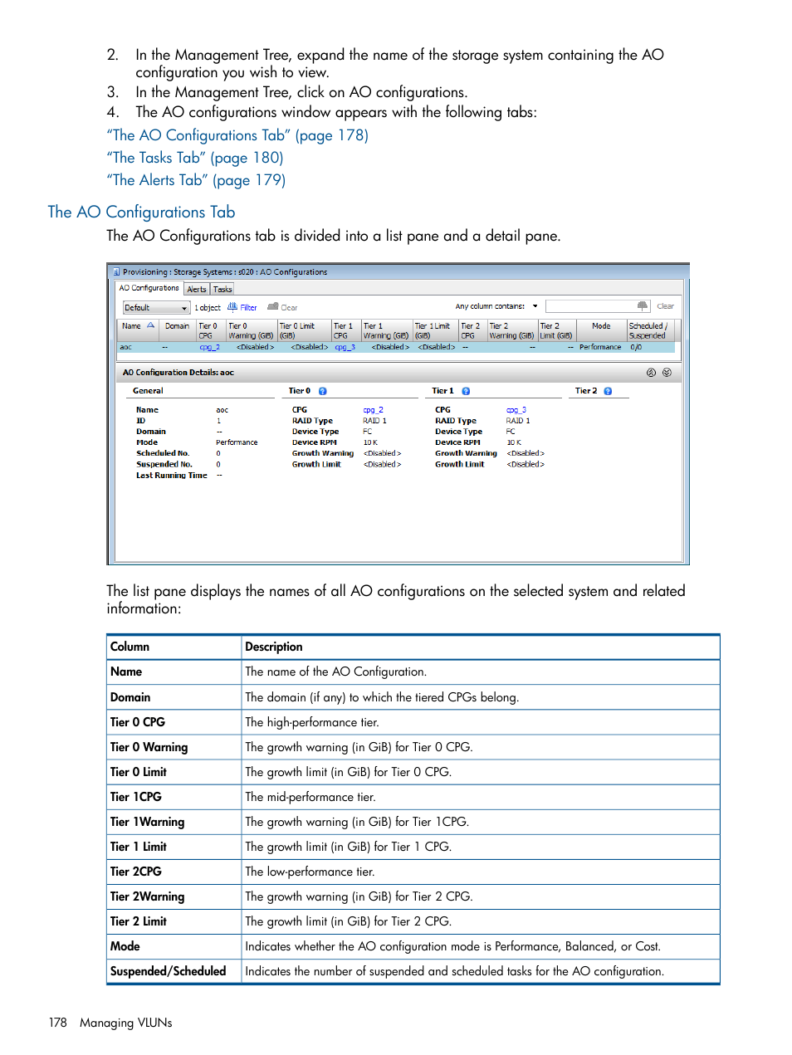
Task: Expand details with the down-chevron icon
Action: (667, 373)
